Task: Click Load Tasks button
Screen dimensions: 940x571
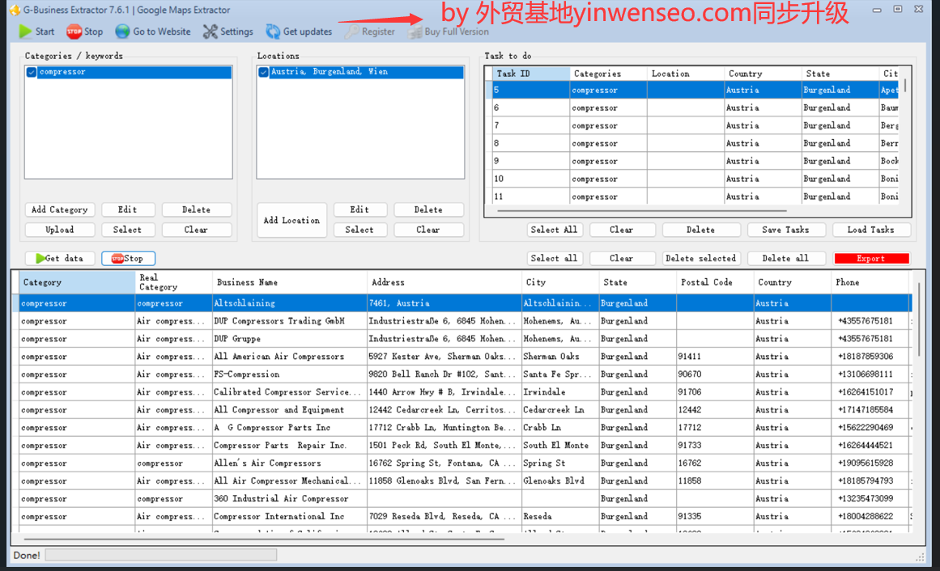Action: tap(871, 230)
